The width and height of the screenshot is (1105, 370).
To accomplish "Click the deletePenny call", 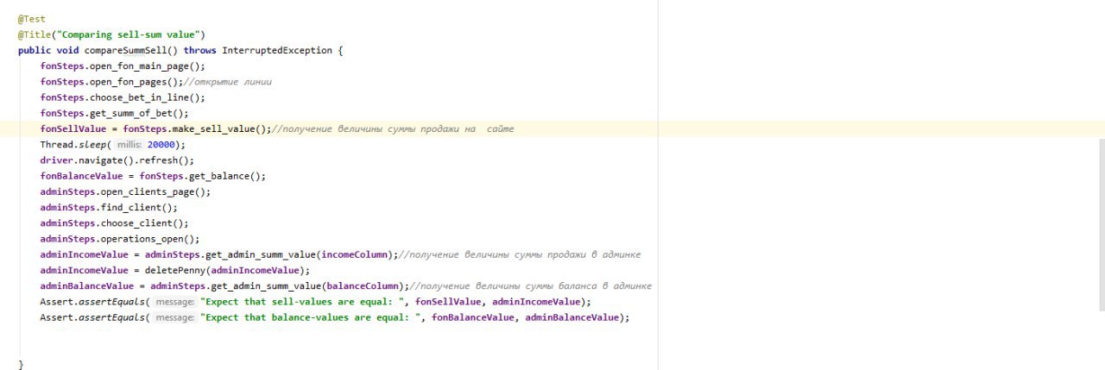I will [230, 270].
